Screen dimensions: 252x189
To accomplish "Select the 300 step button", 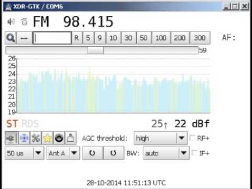I will (200, 38).
